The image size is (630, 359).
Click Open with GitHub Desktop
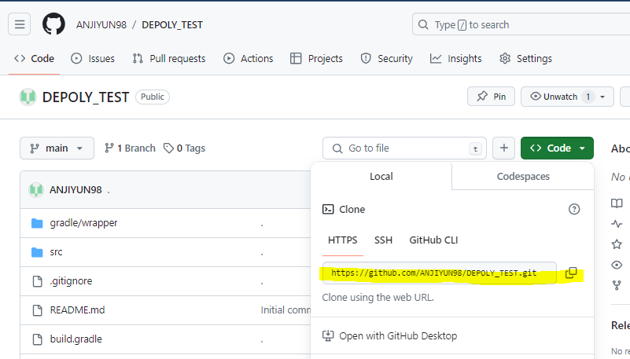coord(398,335)
